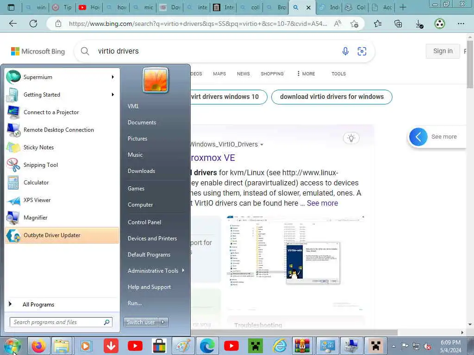Open Devices and Printers

(152, 239)
